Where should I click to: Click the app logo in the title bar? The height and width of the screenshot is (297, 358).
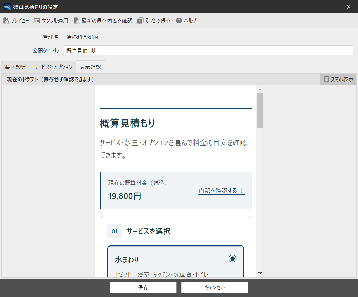(7, 7)
